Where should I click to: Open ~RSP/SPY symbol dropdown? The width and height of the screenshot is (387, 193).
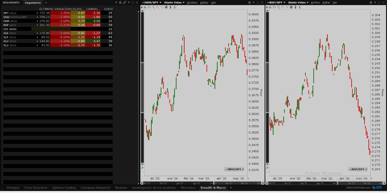(276, 2)
